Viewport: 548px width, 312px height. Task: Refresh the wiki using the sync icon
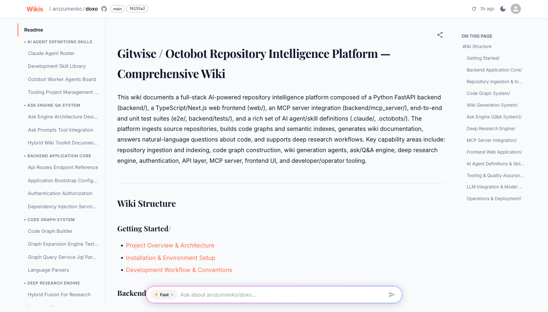[473, 8]
